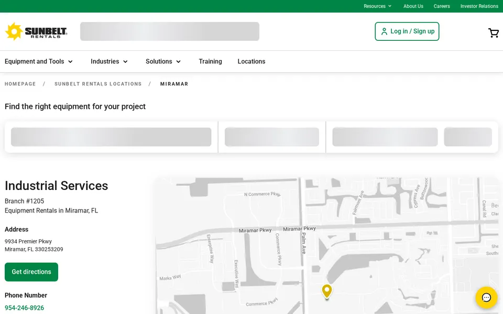This screenshot has height=314, width=503.
Task: Go to Homepage breadcrumb
Action: [x=20, y=84]
